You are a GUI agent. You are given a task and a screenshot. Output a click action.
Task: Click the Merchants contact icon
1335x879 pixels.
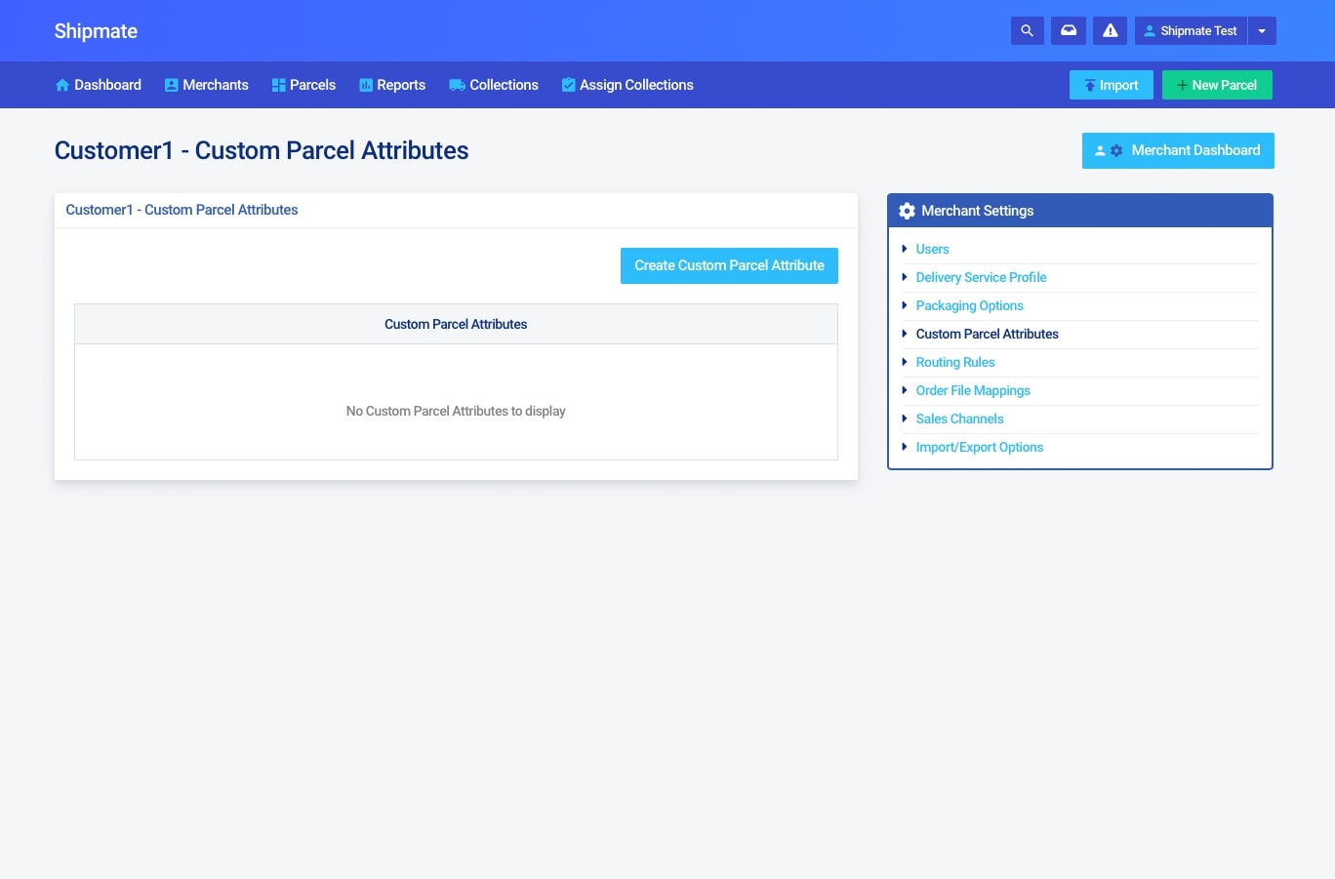172,85
